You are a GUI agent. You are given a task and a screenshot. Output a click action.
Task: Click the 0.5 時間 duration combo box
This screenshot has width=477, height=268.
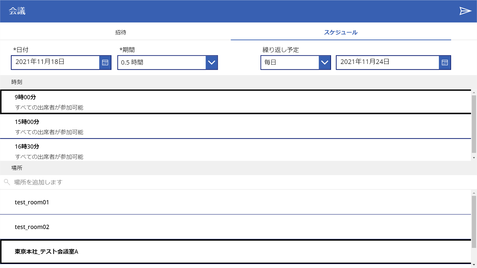coord(168,62)
